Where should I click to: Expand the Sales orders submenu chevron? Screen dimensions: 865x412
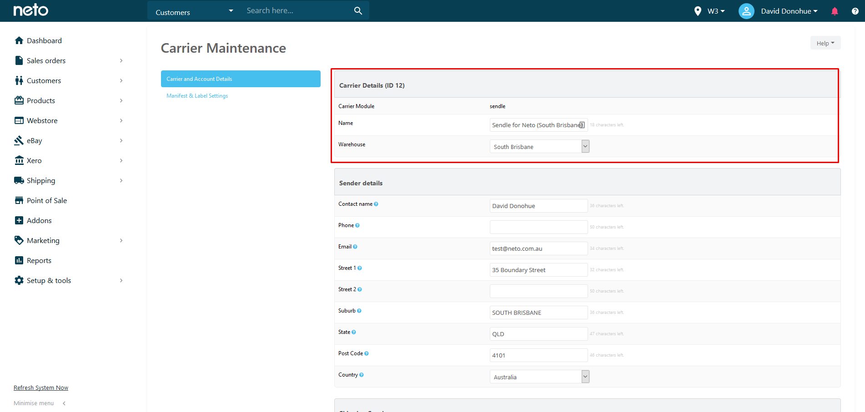click(x=121, y=60)
